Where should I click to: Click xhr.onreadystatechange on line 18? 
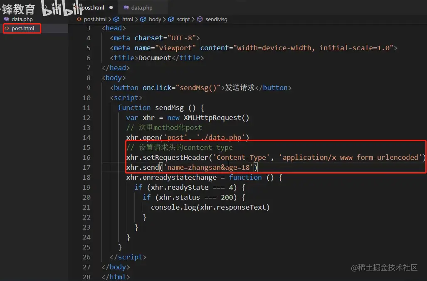point(171,178)
